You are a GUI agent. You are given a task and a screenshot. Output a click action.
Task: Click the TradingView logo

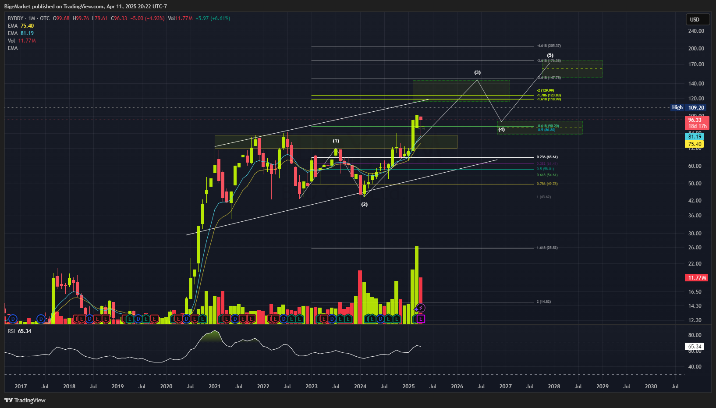[25, 400]
